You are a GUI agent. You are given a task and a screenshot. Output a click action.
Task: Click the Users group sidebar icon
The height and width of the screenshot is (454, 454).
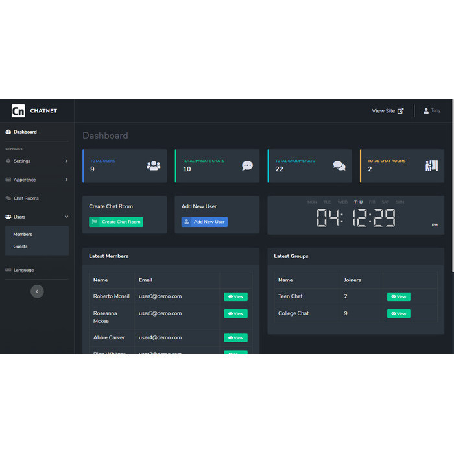click(8, 217)
